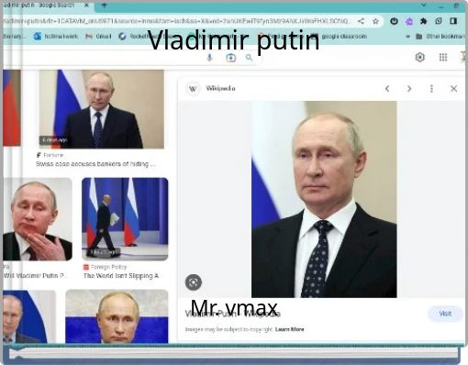Click the Wikipedia logo in preview header
Image resolution: width=468 pixels, height=365 pixels.
(193, 89)
